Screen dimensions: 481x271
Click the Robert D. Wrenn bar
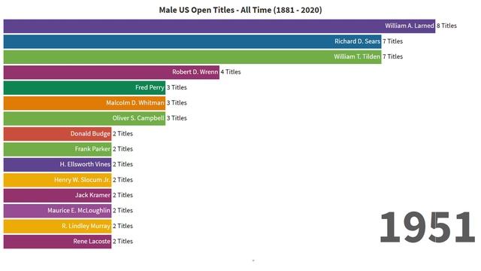point(111,72)
